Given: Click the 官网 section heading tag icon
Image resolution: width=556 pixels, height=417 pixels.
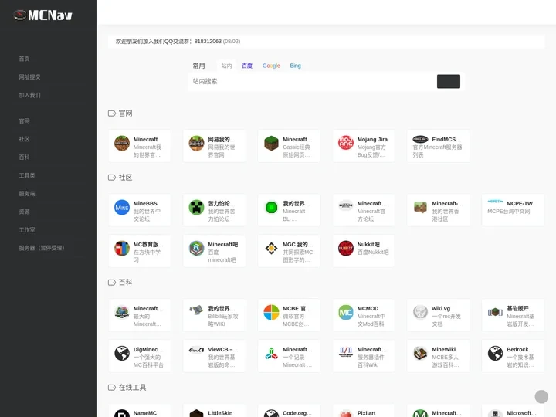Looking at the screenshot, I should [112, 114].
